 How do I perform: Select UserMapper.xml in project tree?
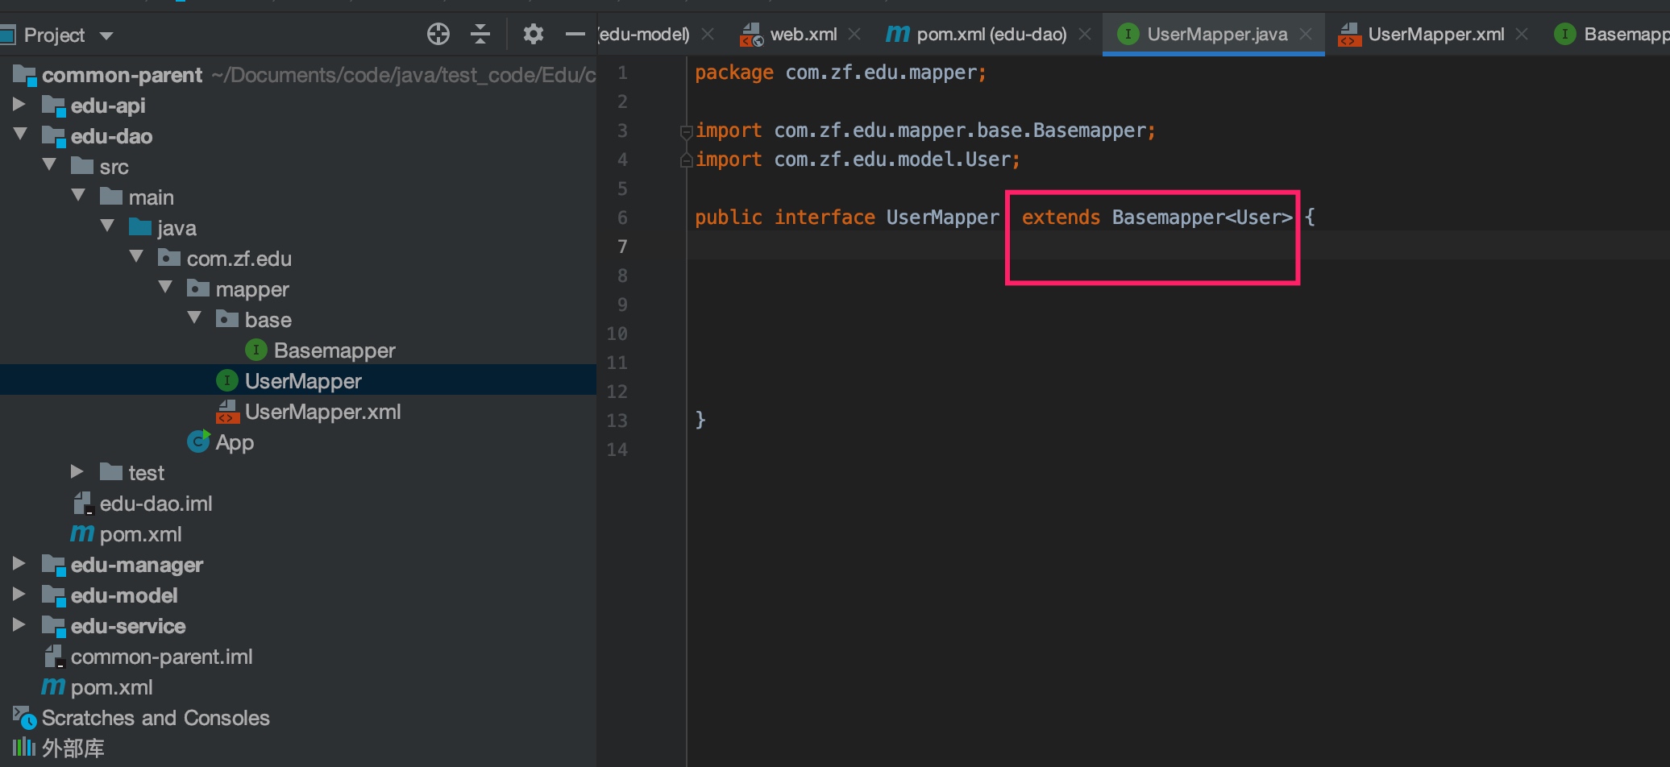pos(322,412)
